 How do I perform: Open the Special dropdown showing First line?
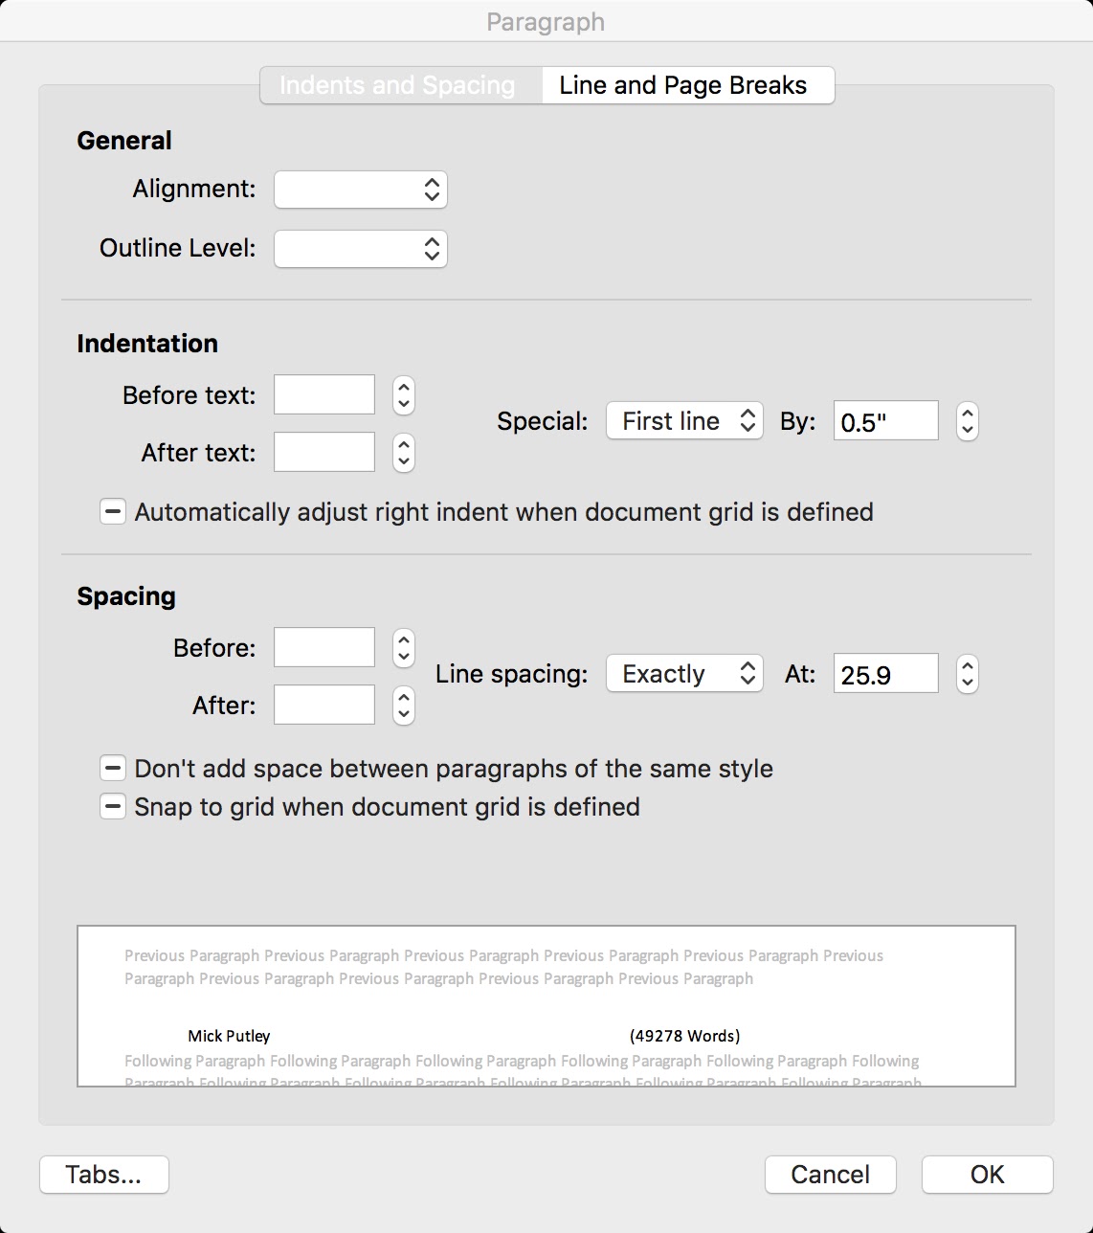click(683, 421)
